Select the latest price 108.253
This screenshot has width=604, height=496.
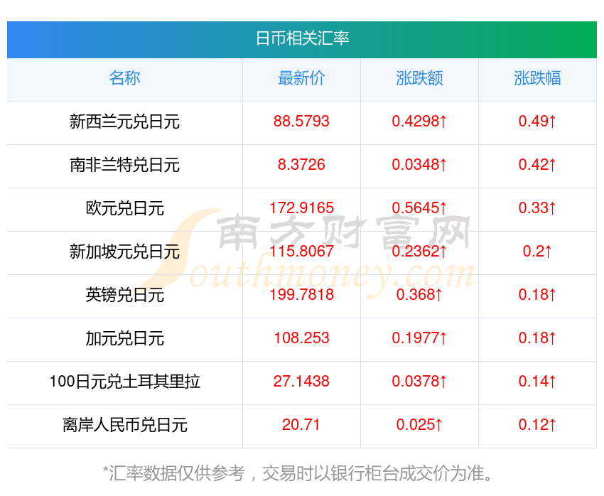pyautogui.click(x=301, y=338)
